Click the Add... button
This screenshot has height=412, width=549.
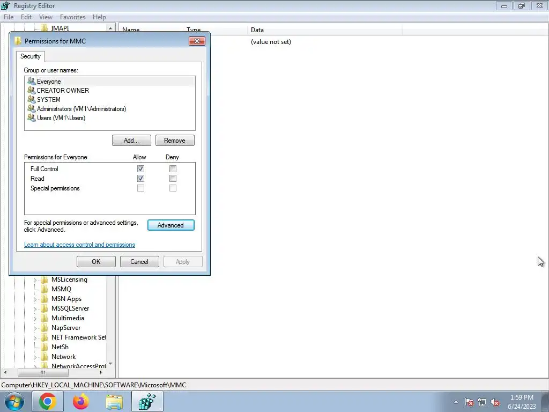click(131, 141)
